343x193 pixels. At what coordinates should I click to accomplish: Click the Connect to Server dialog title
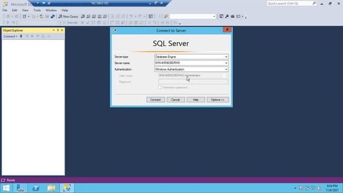(x=171, y=31)
